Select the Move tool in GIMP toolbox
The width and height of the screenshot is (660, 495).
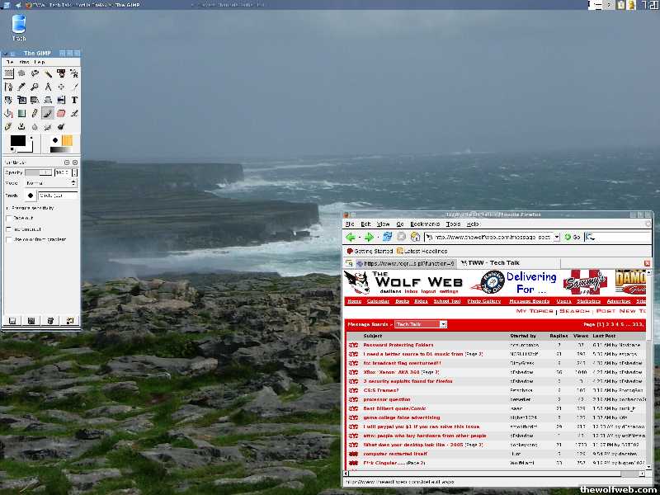click(x=61, y=87)
